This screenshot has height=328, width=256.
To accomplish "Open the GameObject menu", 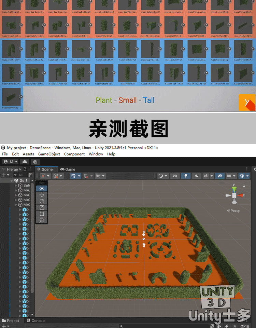I will point(49,154).
